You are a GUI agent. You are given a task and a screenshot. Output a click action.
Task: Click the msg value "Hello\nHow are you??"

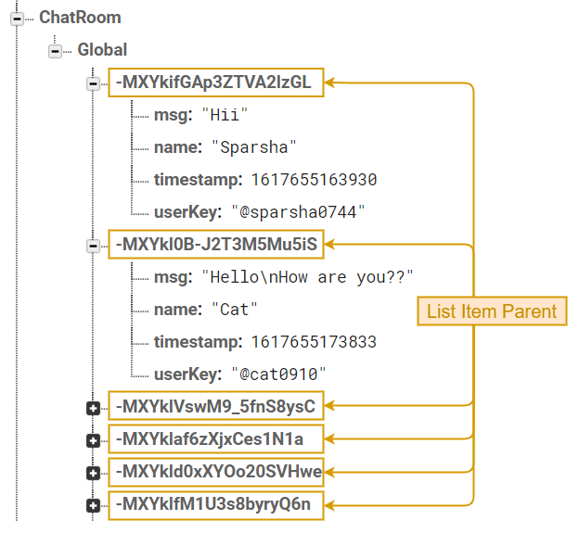306,277
